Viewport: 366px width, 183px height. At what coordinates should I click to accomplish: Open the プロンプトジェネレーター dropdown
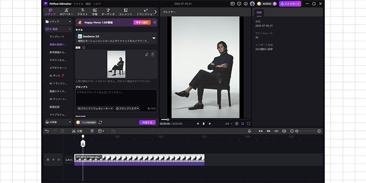tap(95, 108)
